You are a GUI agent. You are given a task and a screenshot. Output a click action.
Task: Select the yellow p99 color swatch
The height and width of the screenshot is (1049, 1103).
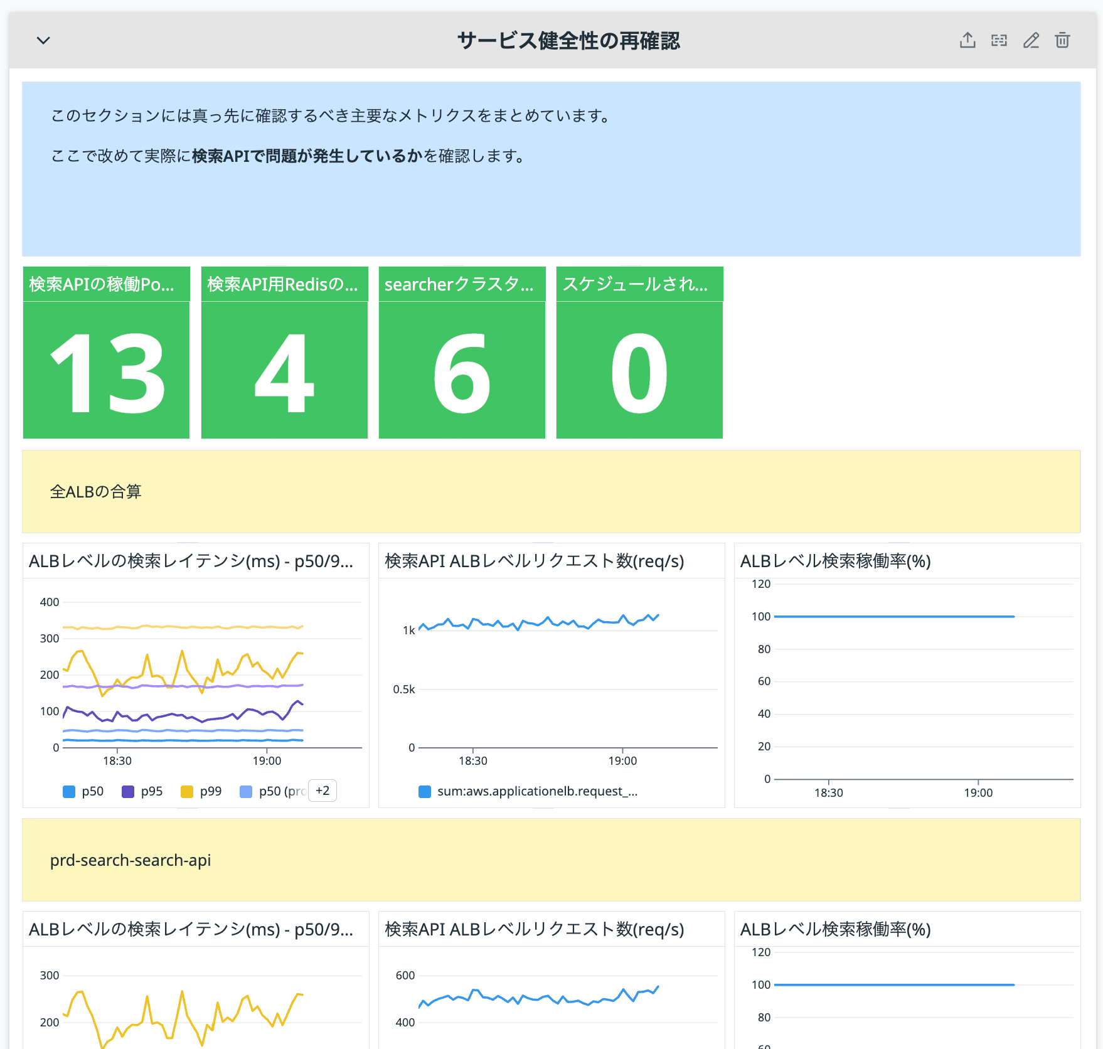click(x=186, y=791)
